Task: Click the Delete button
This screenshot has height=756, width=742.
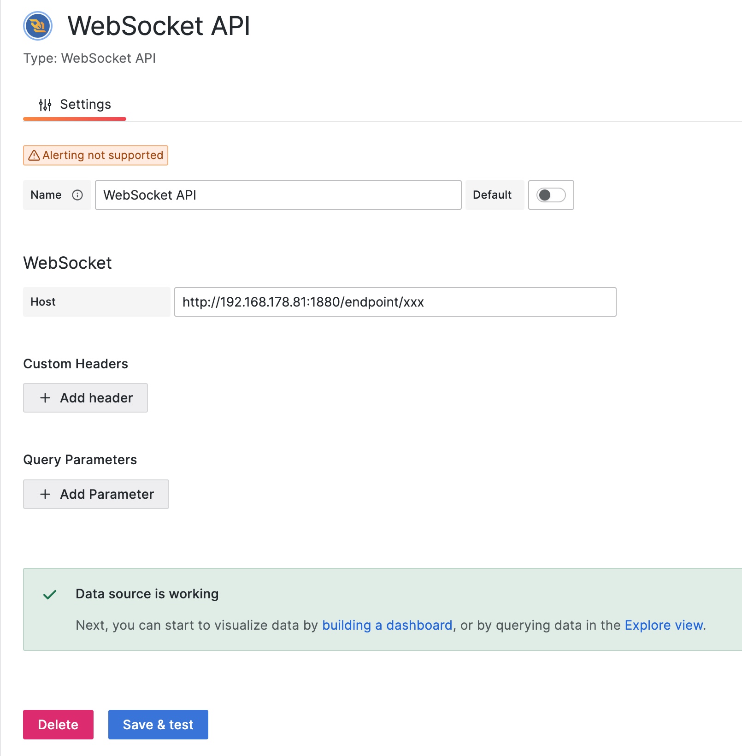Action: [x=58, y=725]
